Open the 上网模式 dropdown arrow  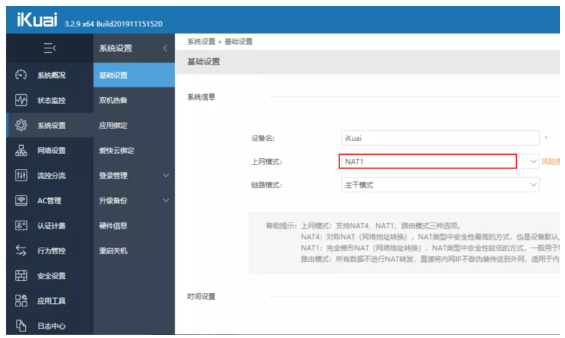pyautogui.click(x=533, y=161)
